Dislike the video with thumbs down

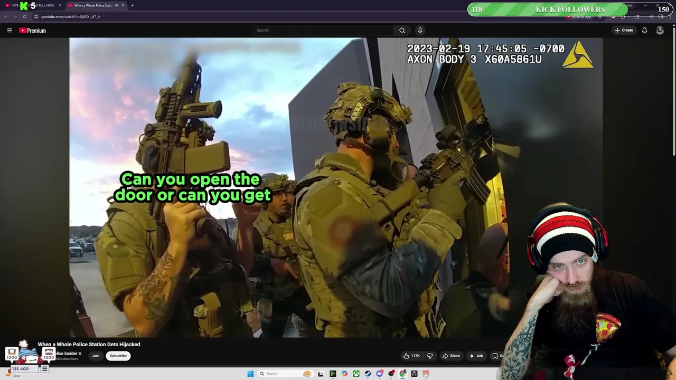tap(430, 356)
